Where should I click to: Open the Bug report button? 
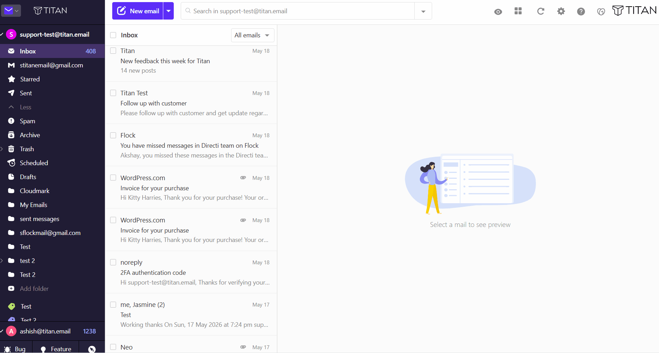point(15,349)
